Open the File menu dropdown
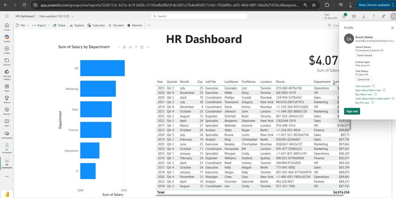The image size is (396, 198). point(22,25)
